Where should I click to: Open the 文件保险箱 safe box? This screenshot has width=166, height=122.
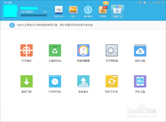(x=112, y=50)
